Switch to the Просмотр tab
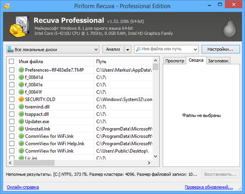This screenshot has height=194, width=245. point(174,61)
